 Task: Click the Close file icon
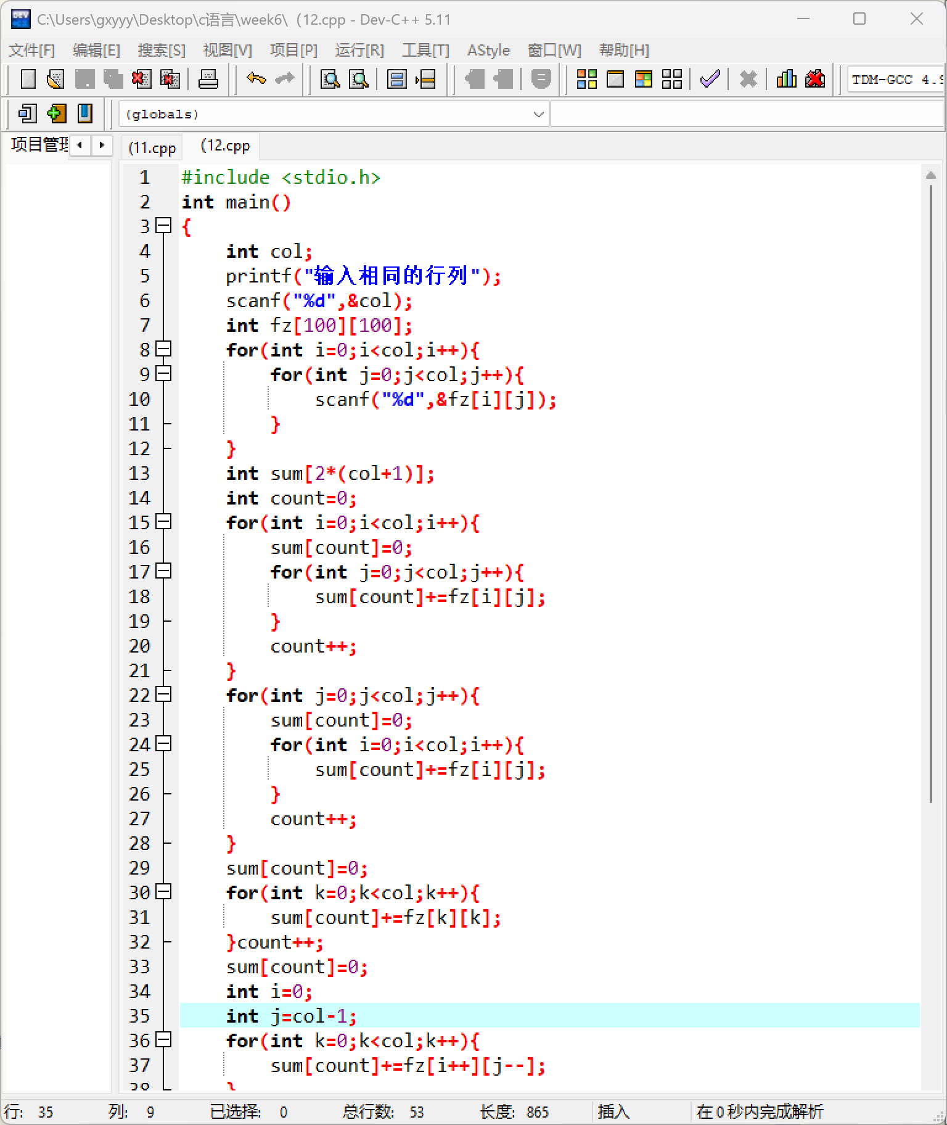tap(141, 79)
